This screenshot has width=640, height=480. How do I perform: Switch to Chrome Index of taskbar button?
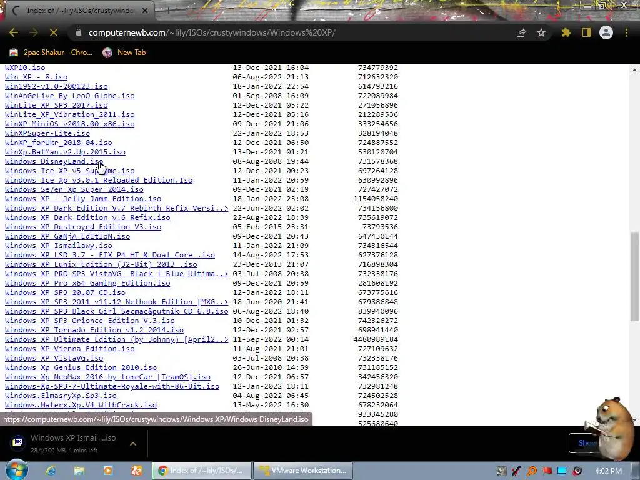202,471
